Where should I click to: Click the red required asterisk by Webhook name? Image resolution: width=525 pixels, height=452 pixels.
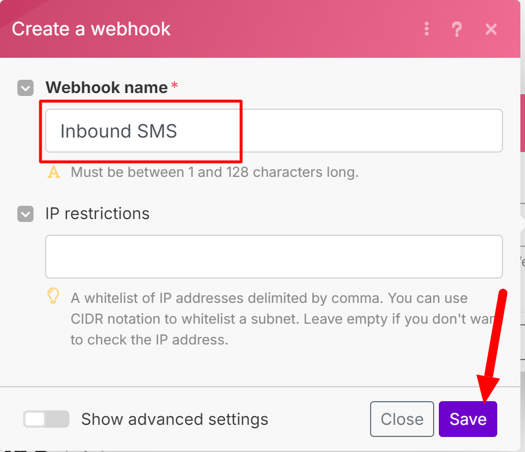(x=175, y=86)
